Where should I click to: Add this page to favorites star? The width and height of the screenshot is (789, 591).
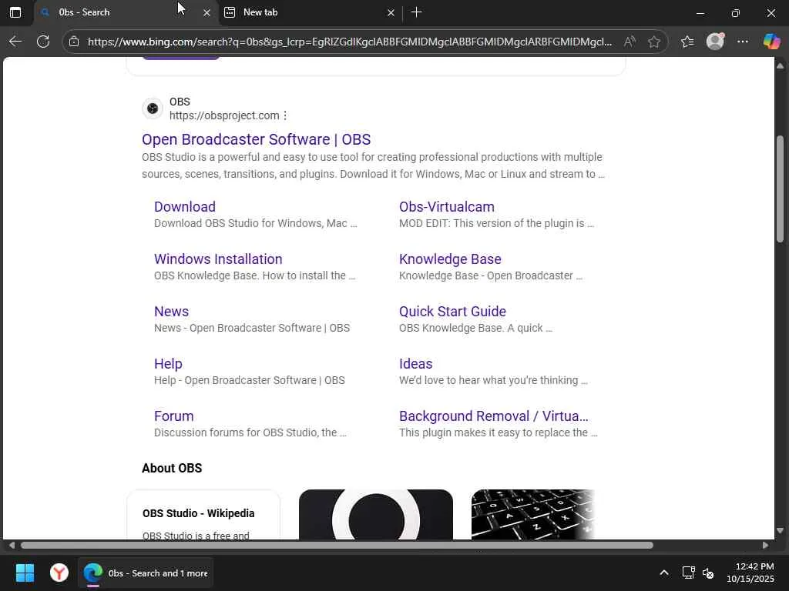(654, 42)
